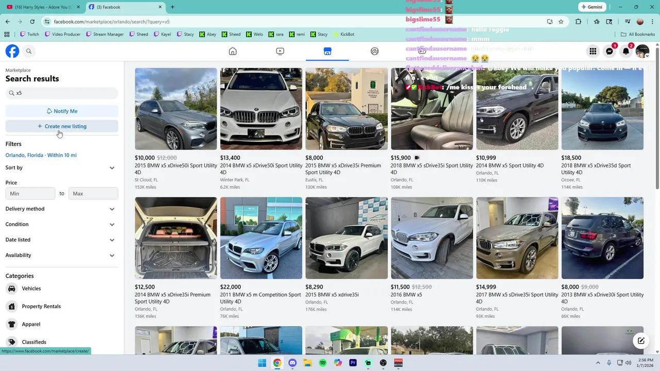660x371 pixels.
Task: Open the Groups tab icon
Action: (x=375, y=51)
